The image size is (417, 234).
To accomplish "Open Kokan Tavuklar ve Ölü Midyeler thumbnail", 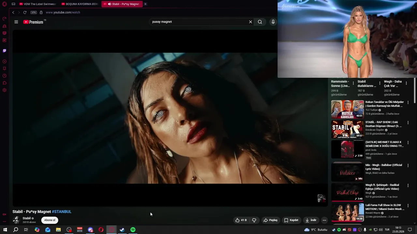I will pyautogui.click(x=347, y=109).
